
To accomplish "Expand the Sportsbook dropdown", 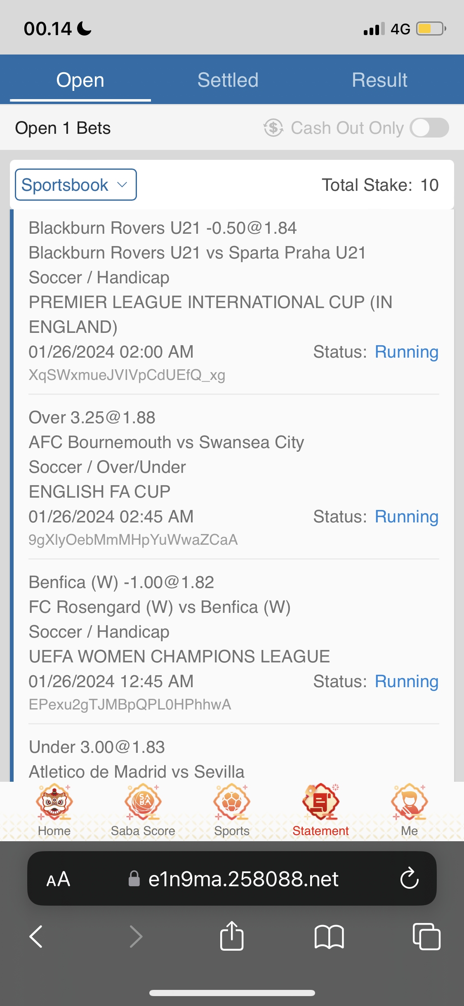I will coord(76,185).
